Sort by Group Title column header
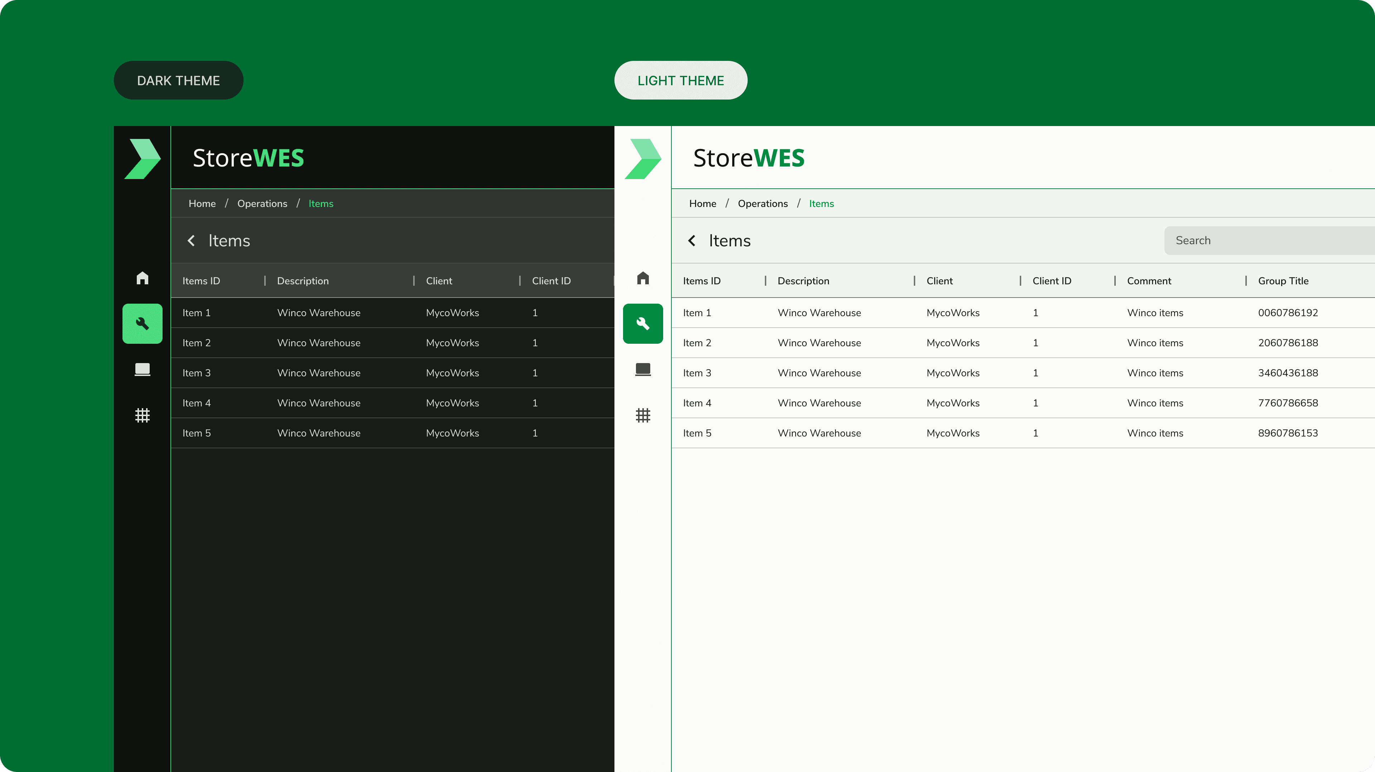1375x772 pixels. pos(1283,281)
